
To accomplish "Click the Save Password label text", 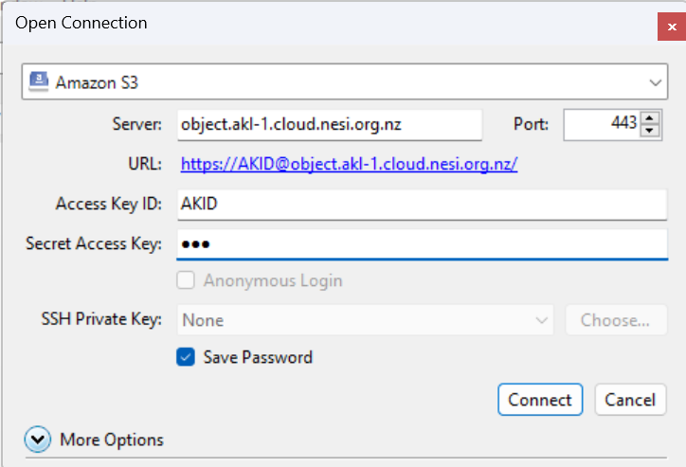I will (x=258, y=357).
